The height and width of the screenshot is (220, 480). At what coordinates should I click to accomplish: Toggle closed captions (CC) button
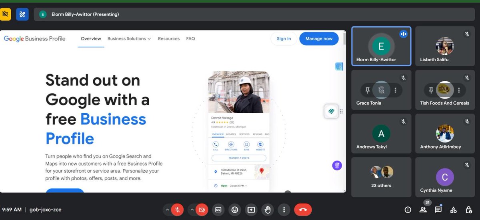(218, 210)
